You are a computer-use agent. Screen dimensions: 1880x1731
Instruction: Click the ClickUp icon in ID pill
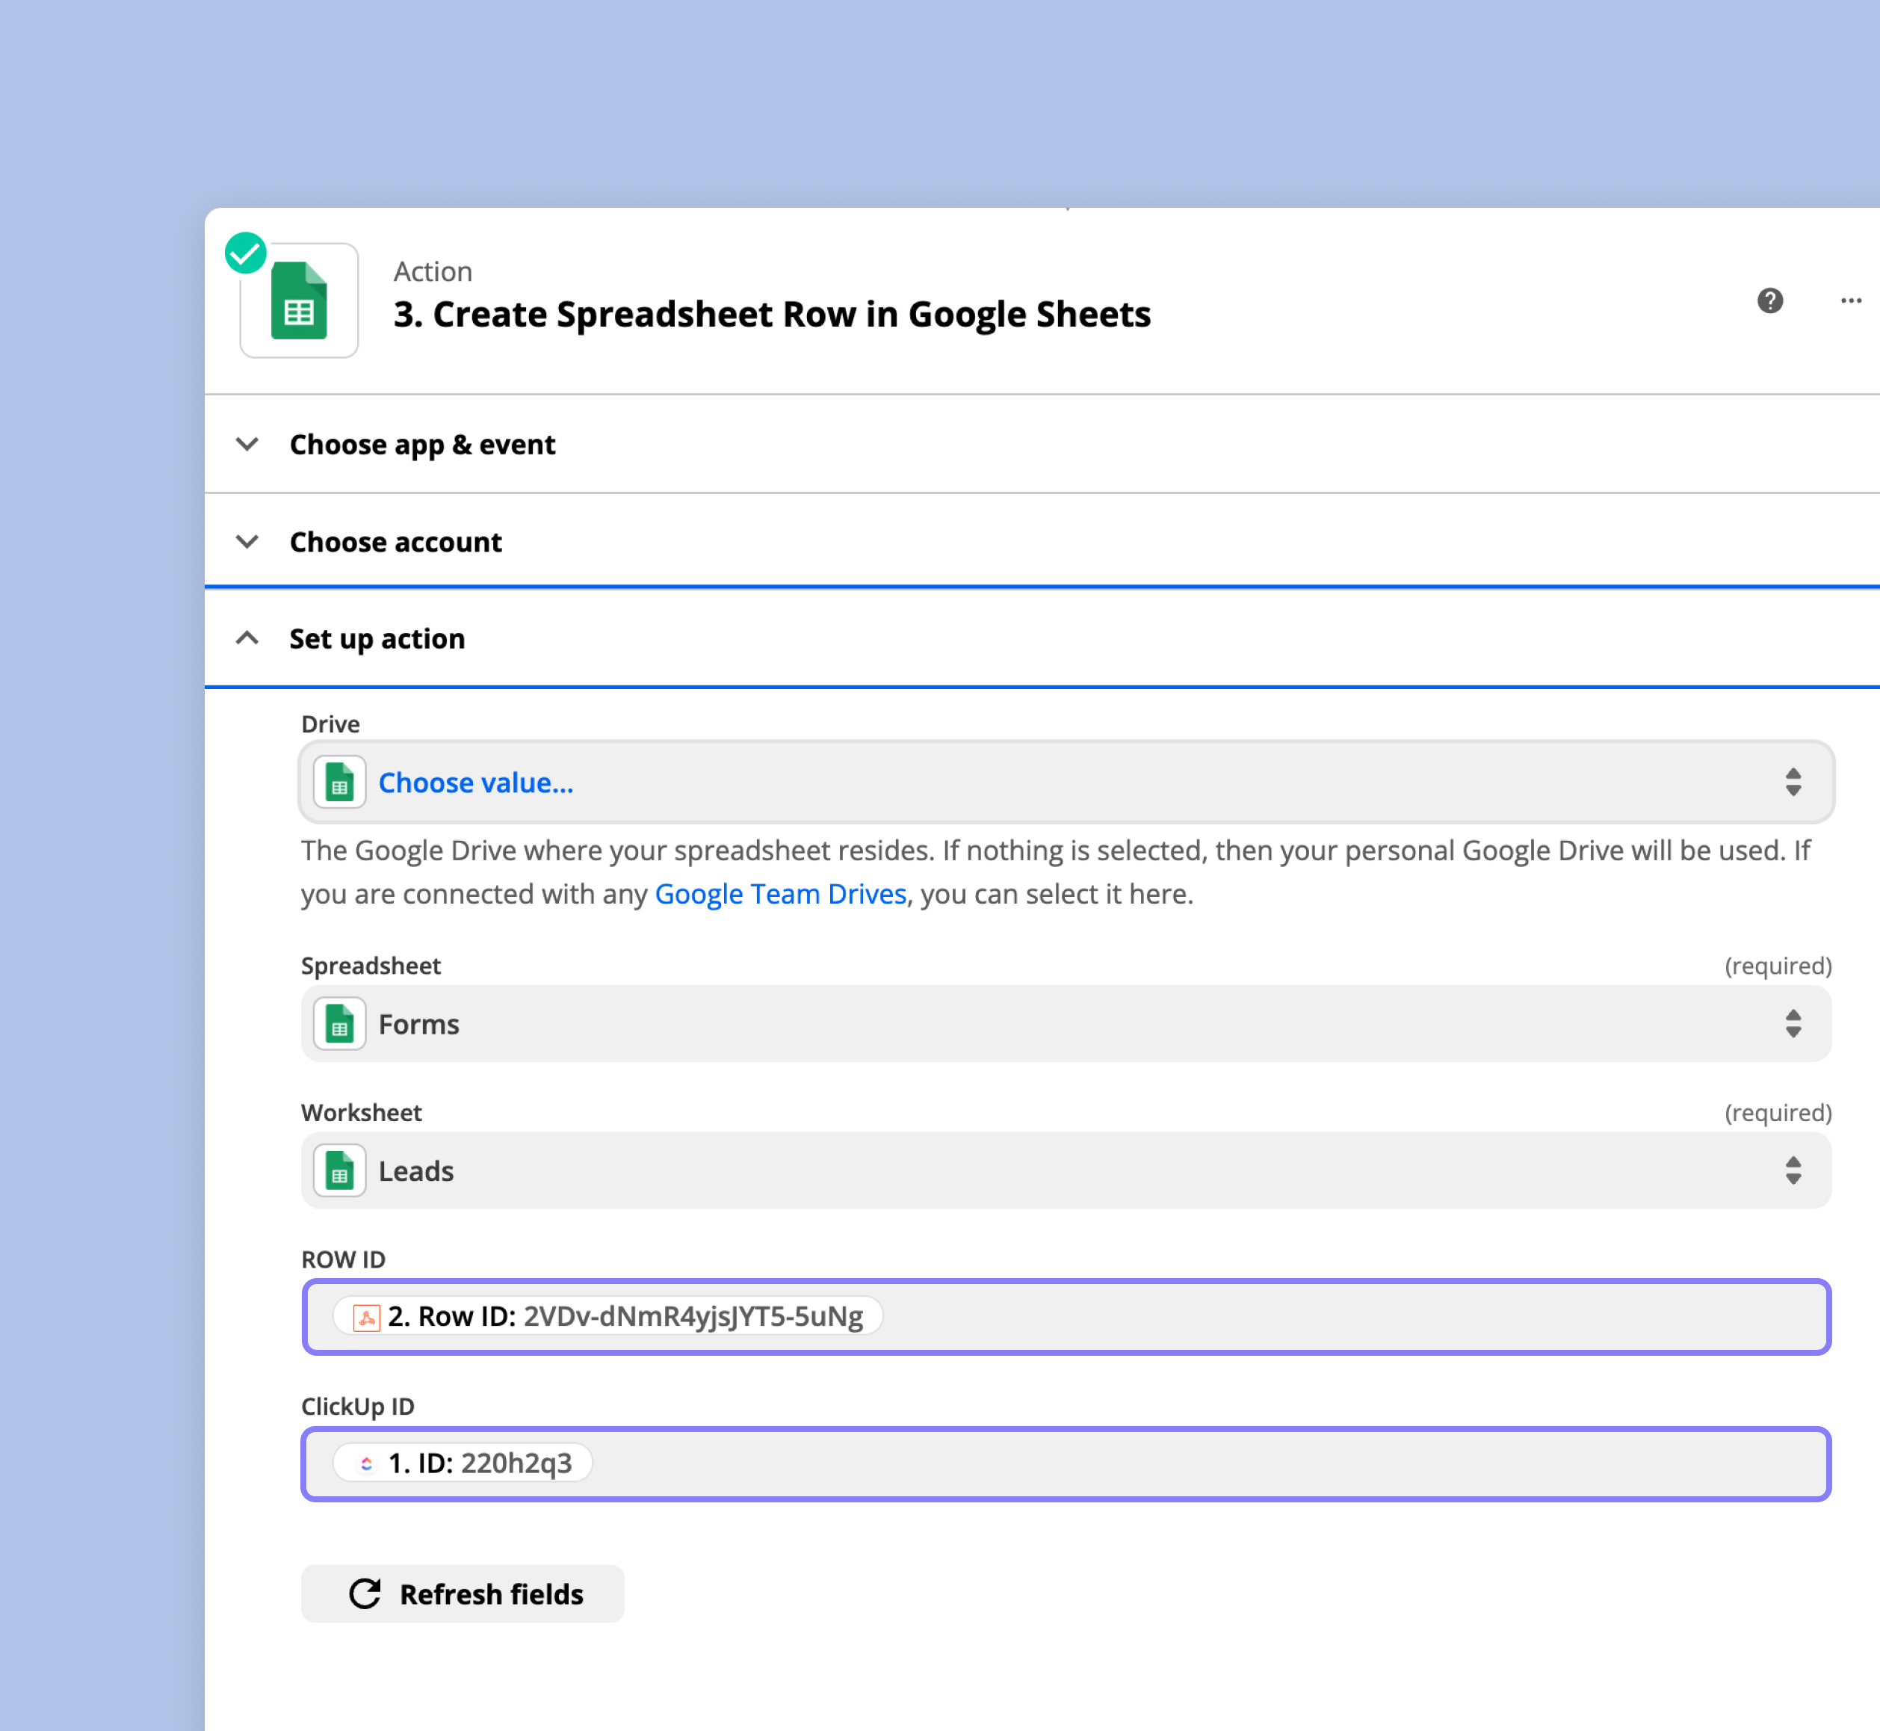(366, 1463)
